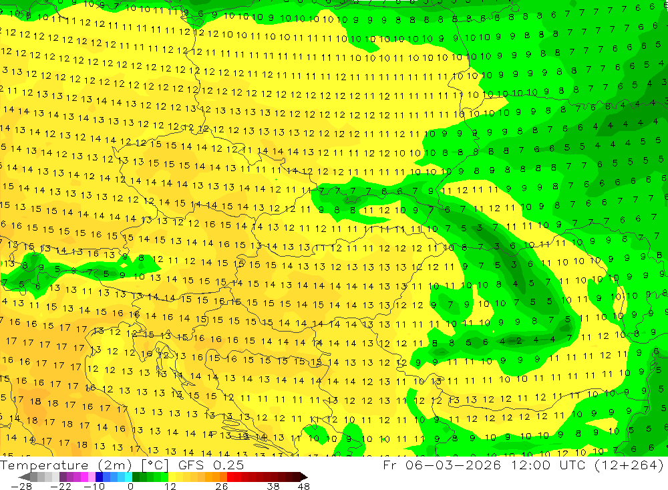Image resolution: width=668 pixels, height=490 pixels.
Task: Click the bright red swatch in the legend
Action: (230, 477)
